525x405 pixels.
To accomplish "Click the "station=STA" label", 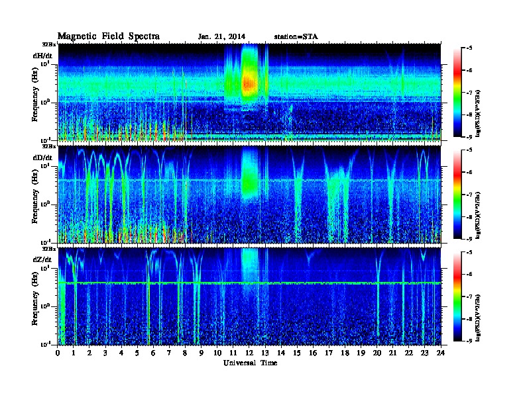I will click(x=296, y=37).
